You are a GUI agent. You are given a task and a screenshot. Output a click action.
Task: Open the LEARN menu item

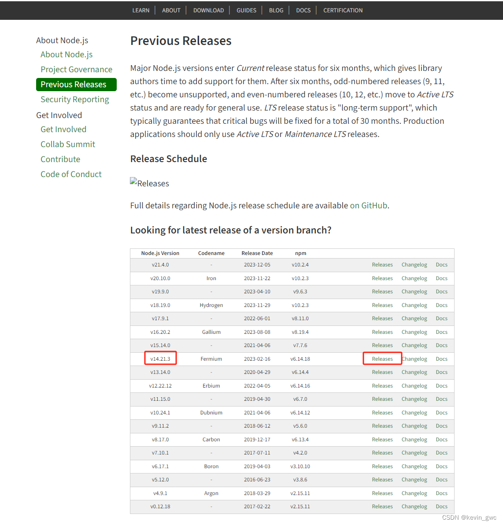141,11
